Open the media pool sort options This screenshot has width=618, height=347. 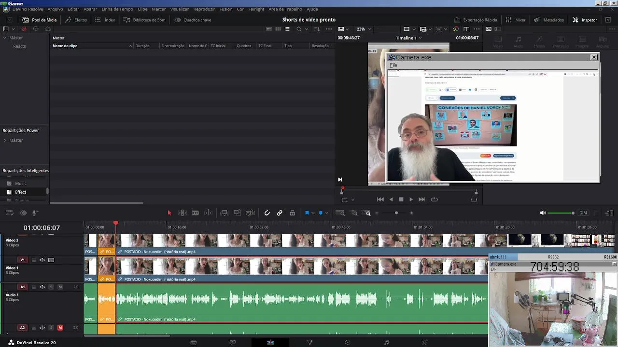317,29
